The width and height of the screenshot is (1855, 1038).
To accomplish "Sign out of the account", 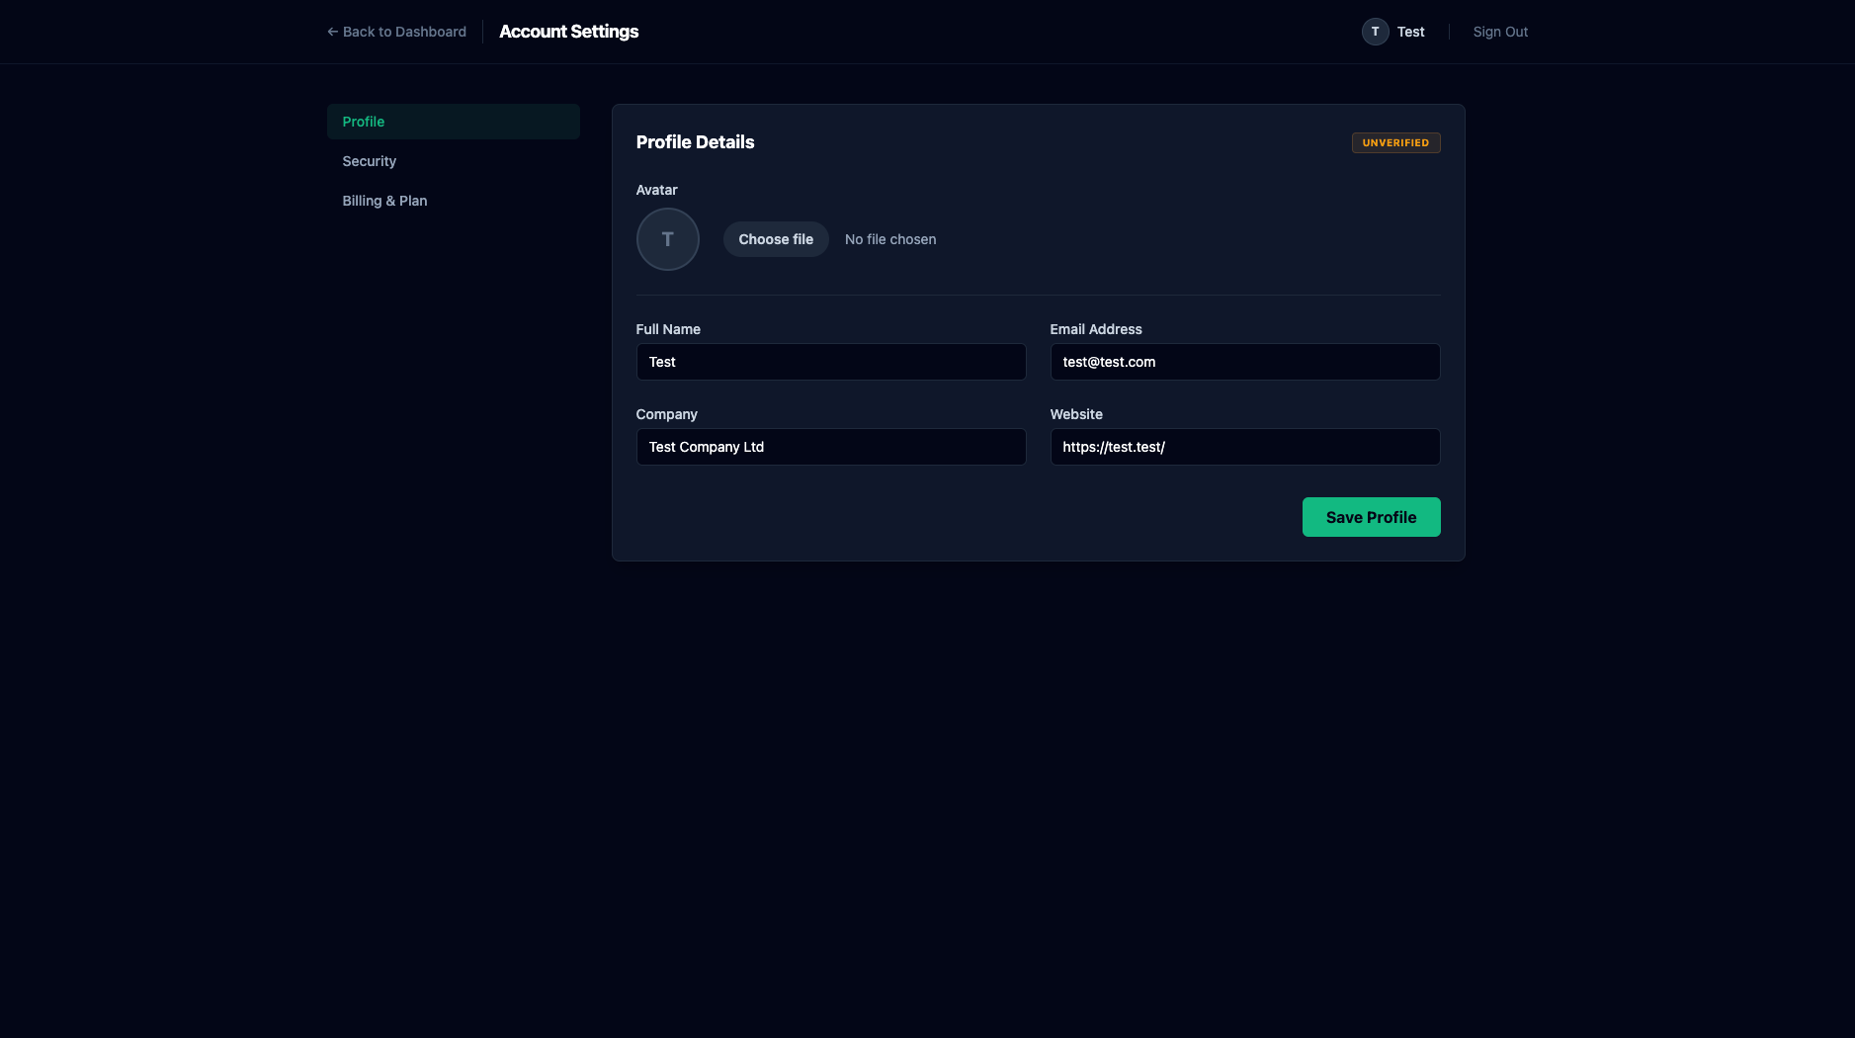I will 1500,32.
